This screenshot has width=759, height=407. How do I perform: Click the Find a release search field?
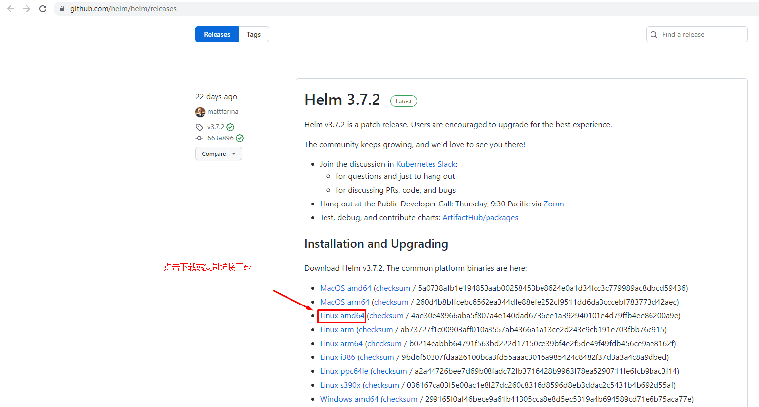697,34
